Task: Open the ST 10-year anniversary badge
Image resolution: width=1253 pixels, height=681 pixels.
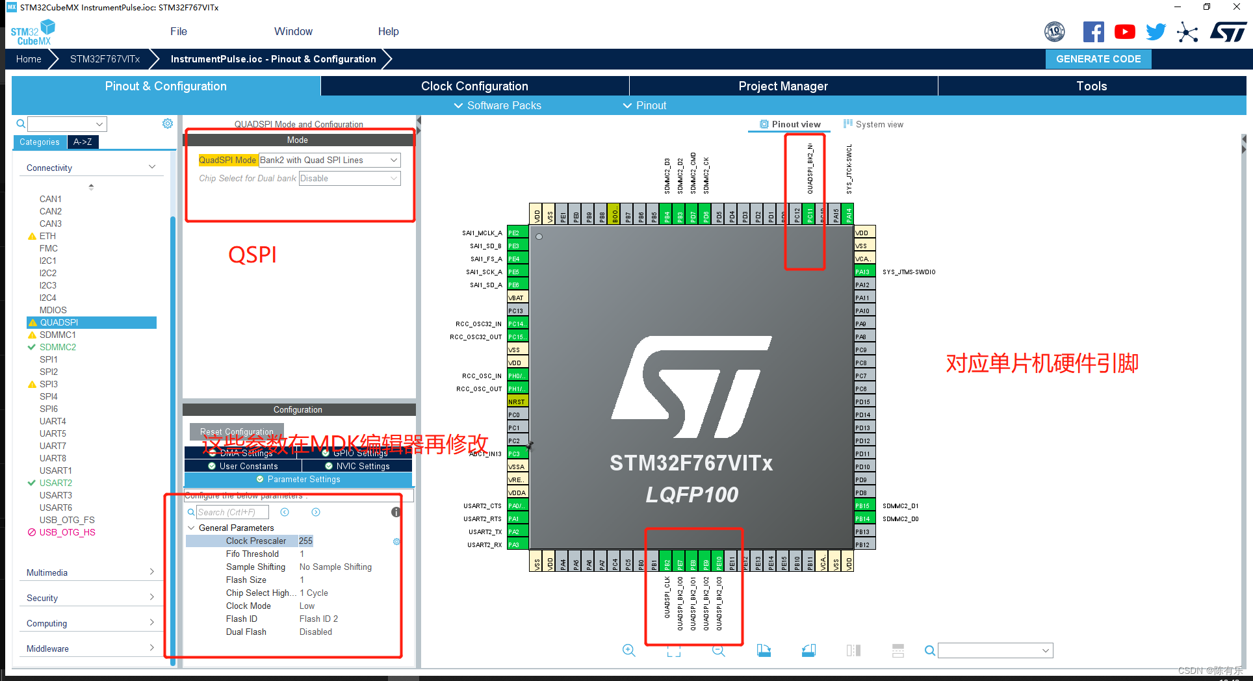Action: tap(1055, 31)
